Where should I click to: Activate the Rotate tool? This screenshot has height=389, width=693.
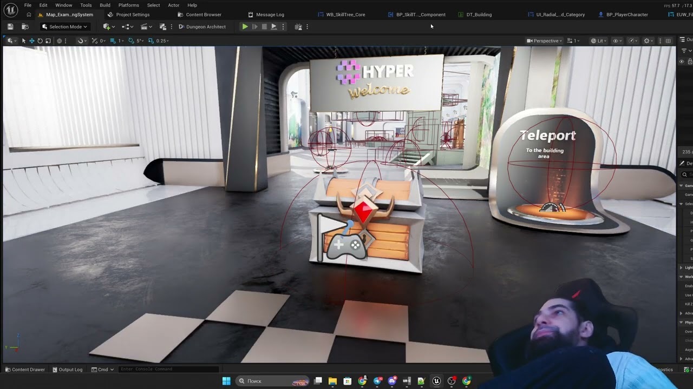(x=40, y=41)
